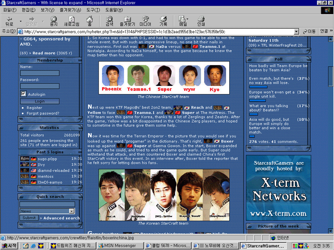Click the X-term Networks hosting banner
The height and width of the screenshot is (250, 334).
point(278,188)
